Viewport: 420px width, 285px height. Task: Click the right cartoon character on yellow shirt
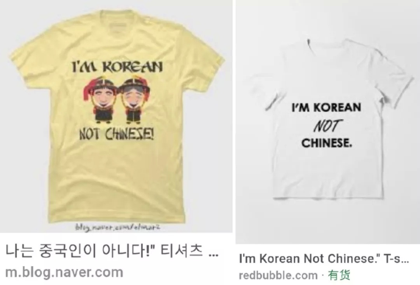[x=133, y=100]
